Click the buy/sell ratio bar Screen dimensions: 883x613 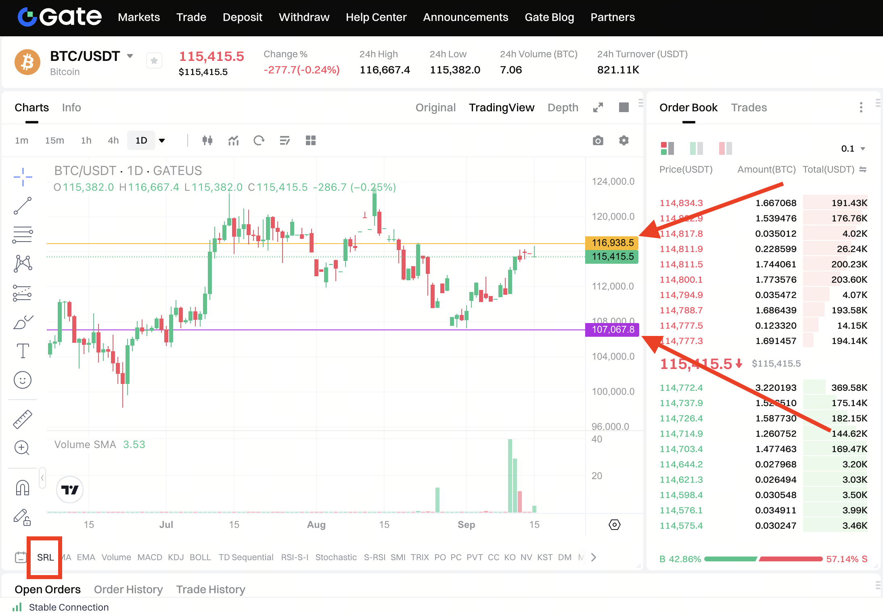(x=763, y=559)
